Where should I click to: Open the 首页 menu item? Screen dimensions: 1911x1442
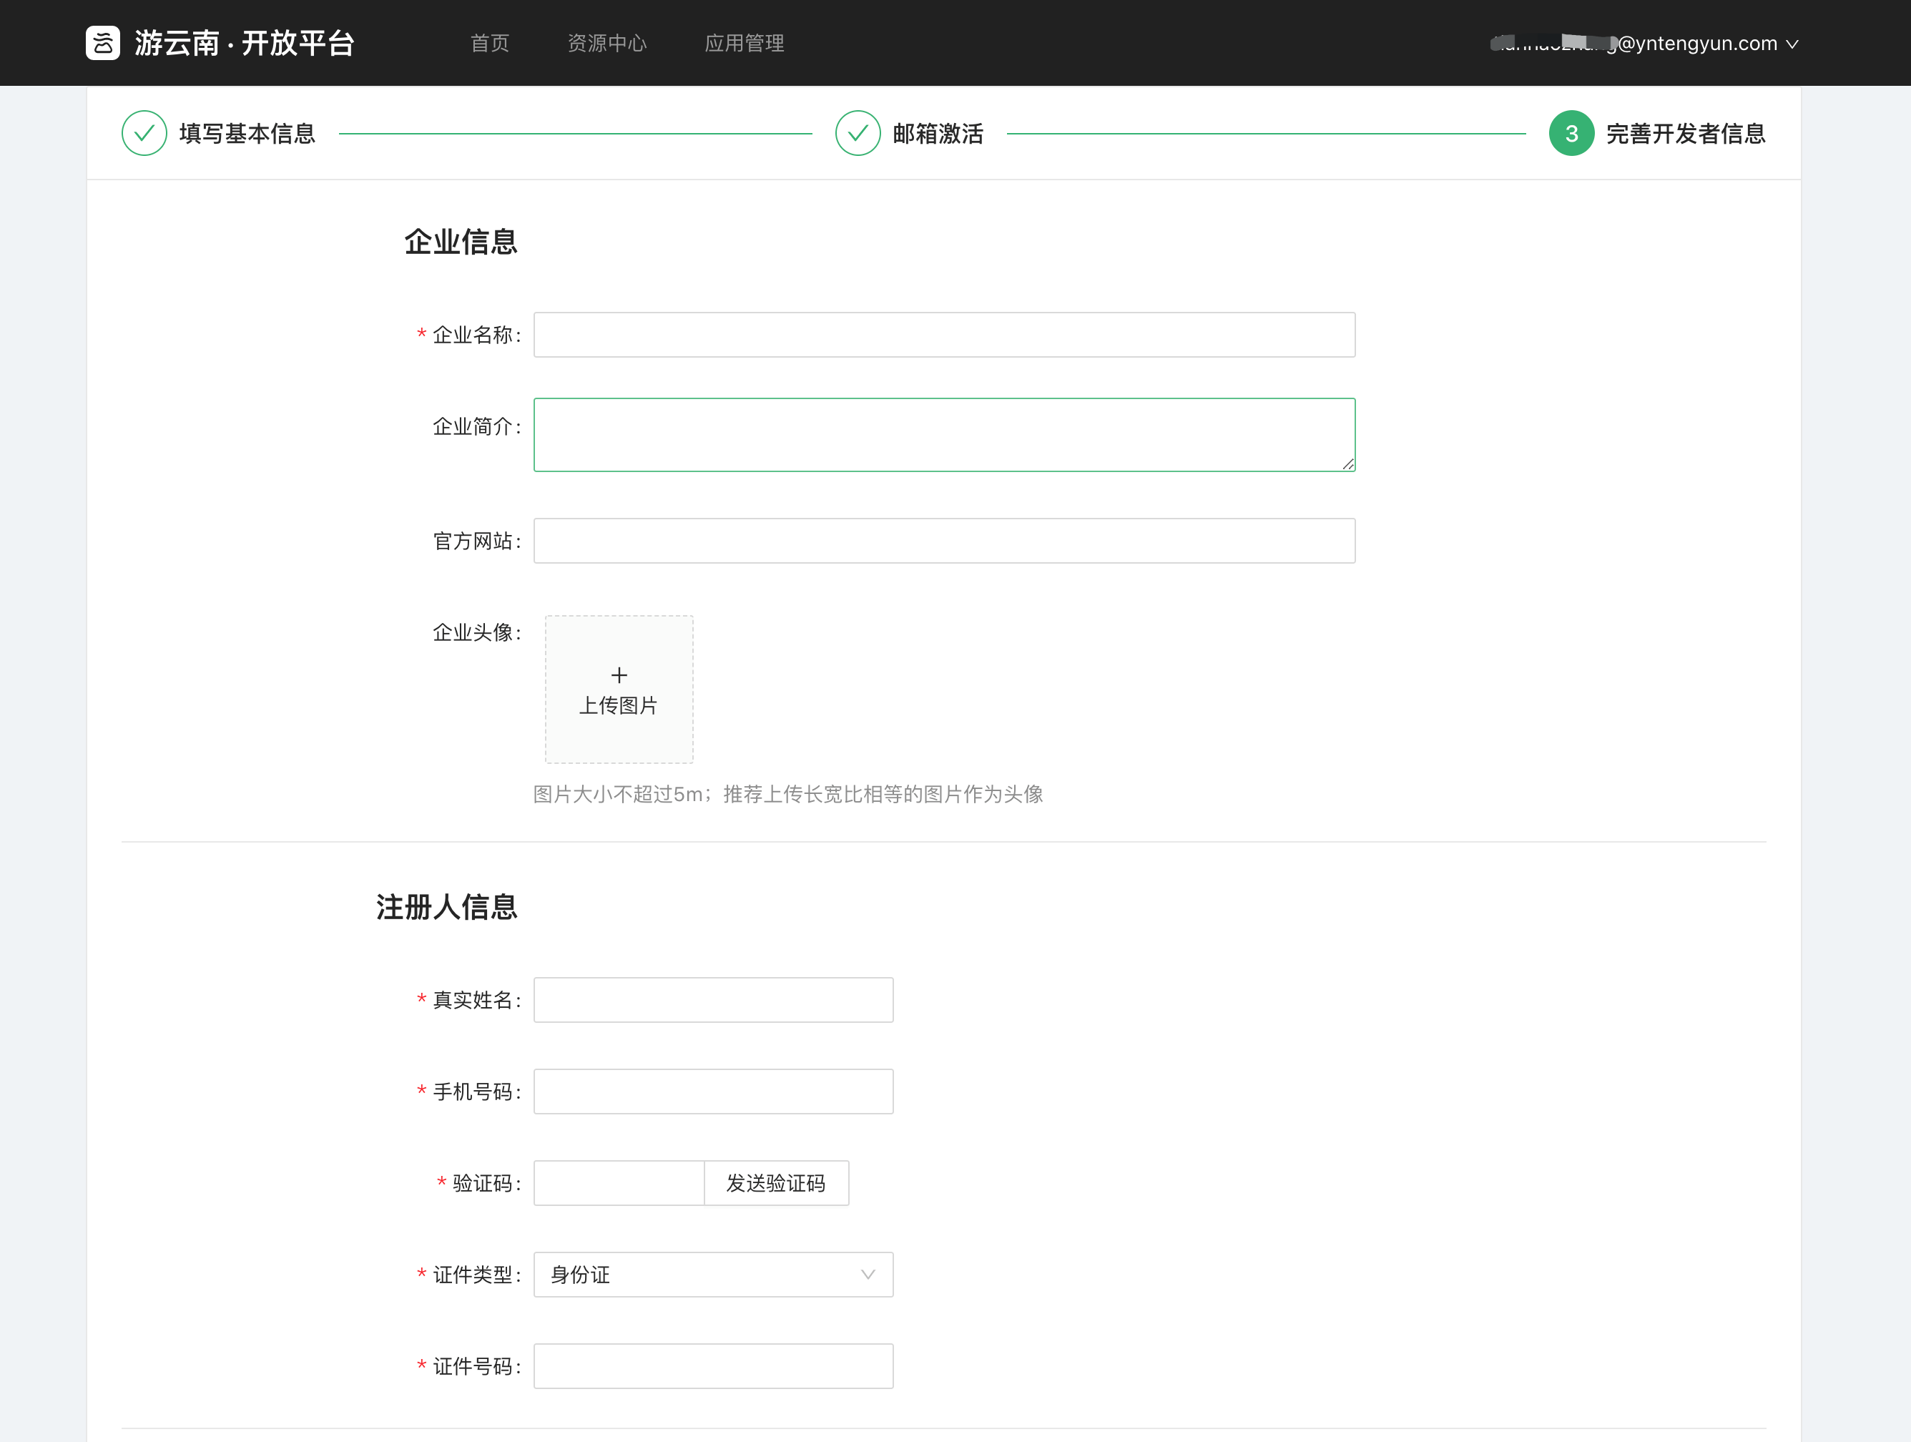coord(490,43)
